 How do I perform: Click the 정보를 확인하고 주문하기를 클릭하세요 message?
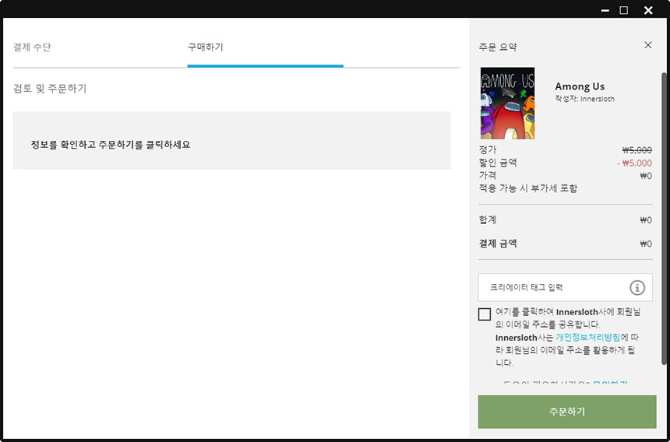pyautogui.click(x=111, y=145)
